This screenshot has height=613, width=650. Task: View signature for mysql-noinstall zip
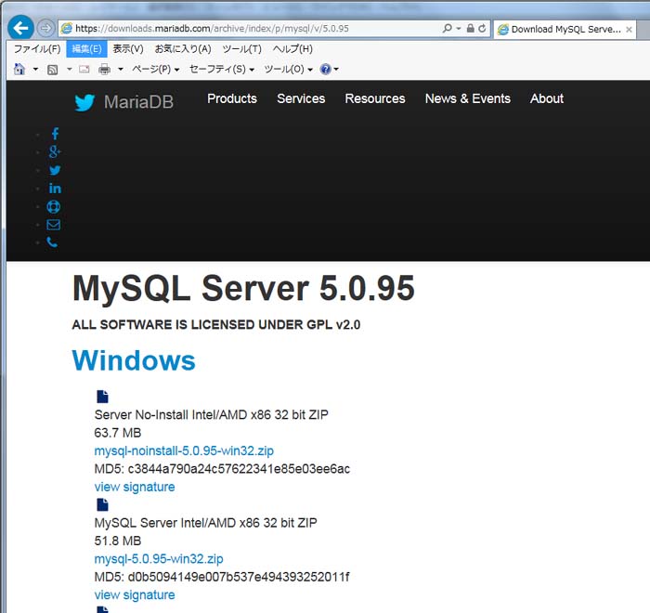click(135, 487)
